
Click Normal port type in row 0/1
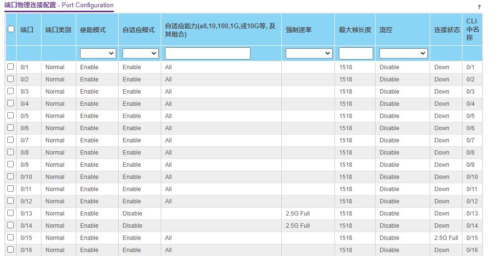coord(55,67)
